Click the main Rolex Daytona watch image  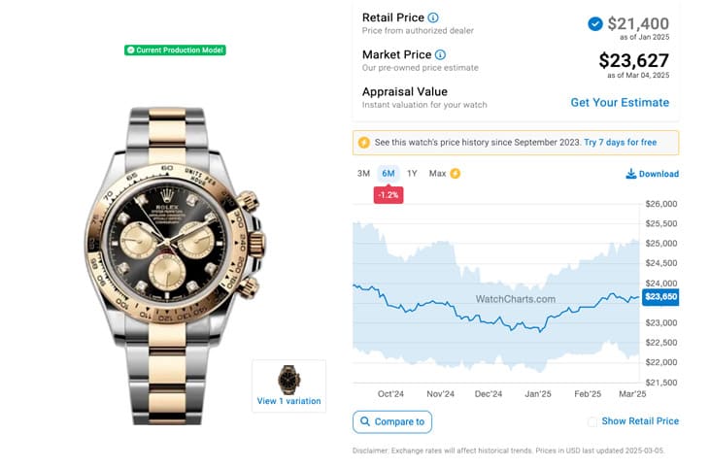coord(175,266)
